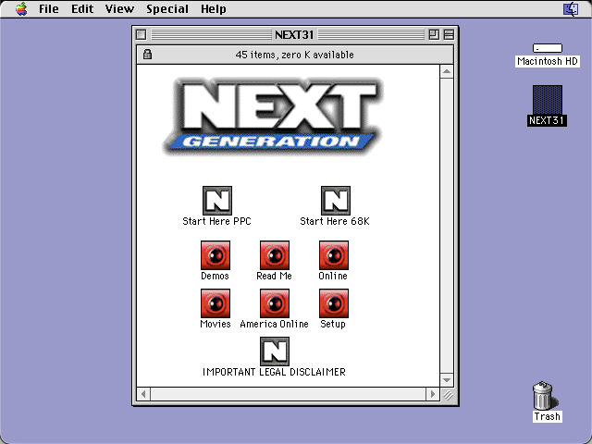
Task: Click the horizontal scroll right arrow
Action: pyautogui.click(x=433, y=395)
